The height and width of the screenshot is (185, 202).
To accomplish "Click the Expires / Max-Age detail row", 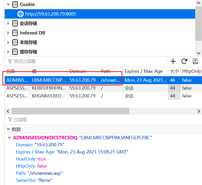I will tap(72, 152).
